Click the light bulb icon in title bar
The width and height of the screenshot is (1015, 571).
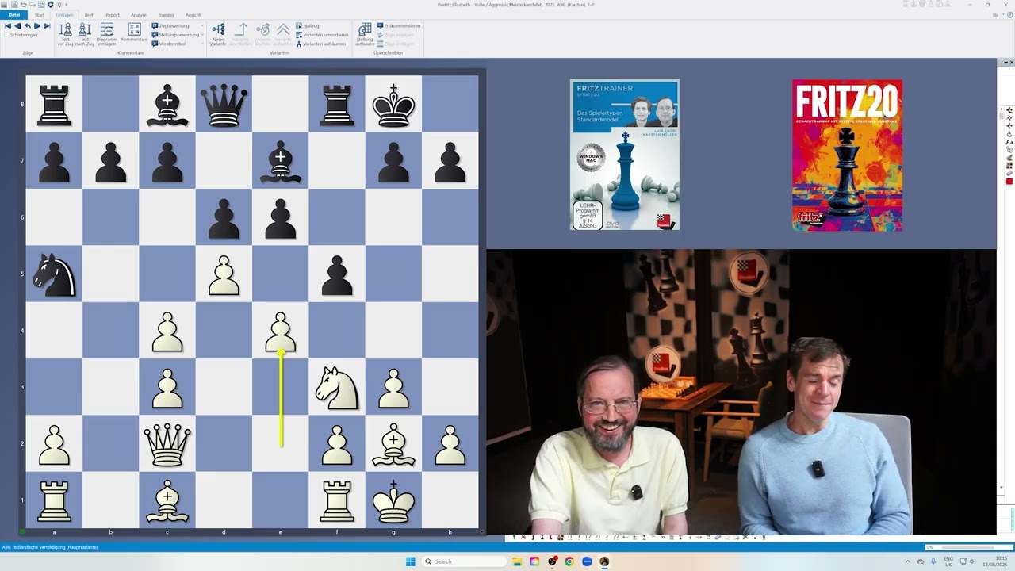59,4
